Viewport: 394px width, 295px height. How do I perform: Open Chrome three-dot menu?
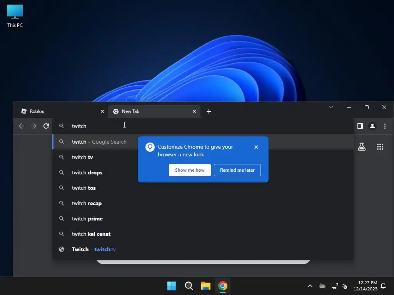385,126
